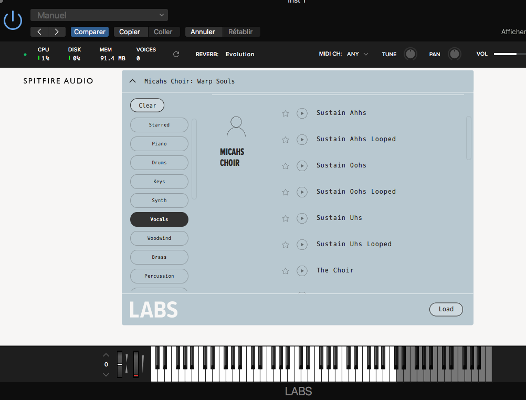Open the Manuel preset dropdown

tap(99, 15)
